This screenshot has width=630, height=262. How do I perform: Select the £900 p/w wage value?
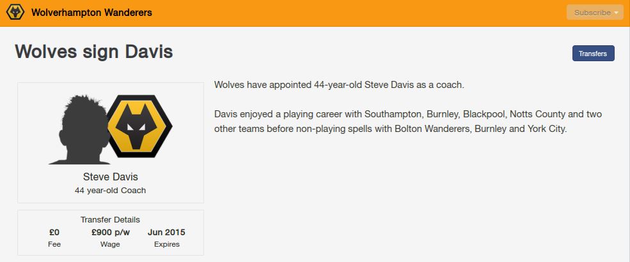coord(110,232)
